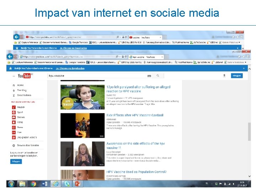Close the Chrome promo bar in rear window
256x192 pixels.
coord(238,48)
